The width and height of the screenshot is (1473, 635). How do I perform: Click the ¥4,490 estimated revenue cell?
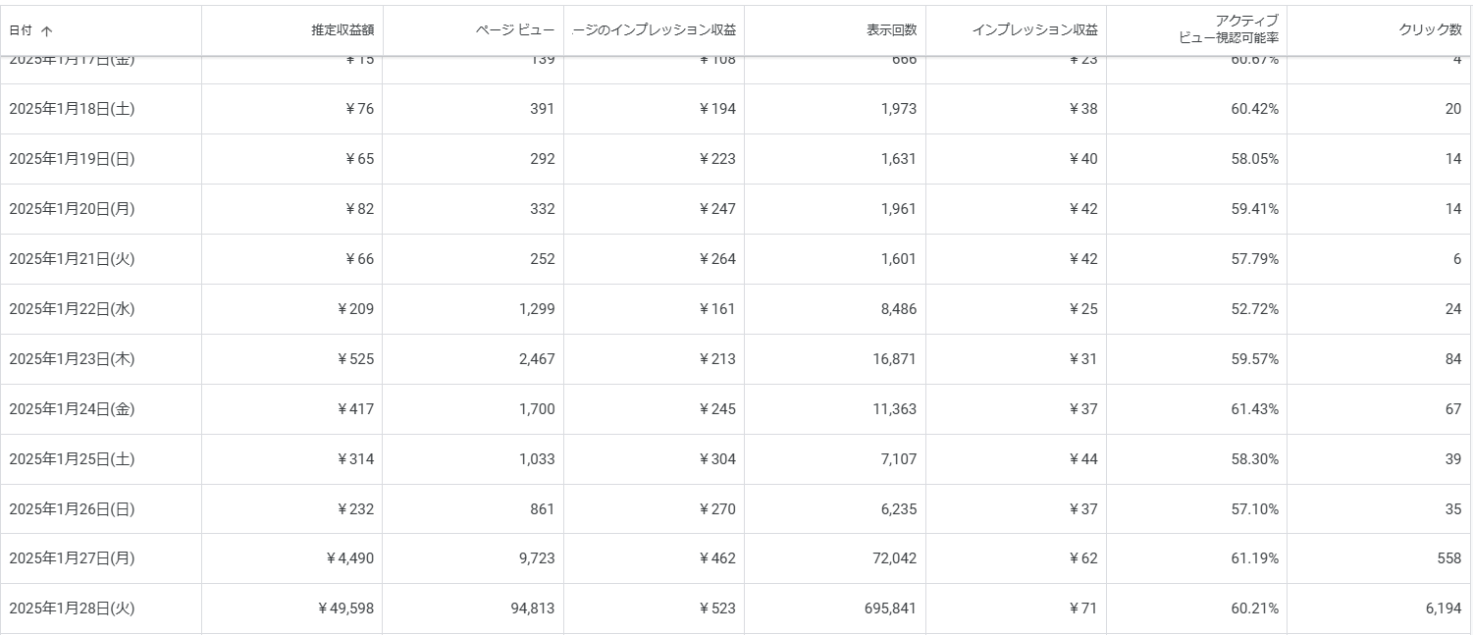coord(349,558)
